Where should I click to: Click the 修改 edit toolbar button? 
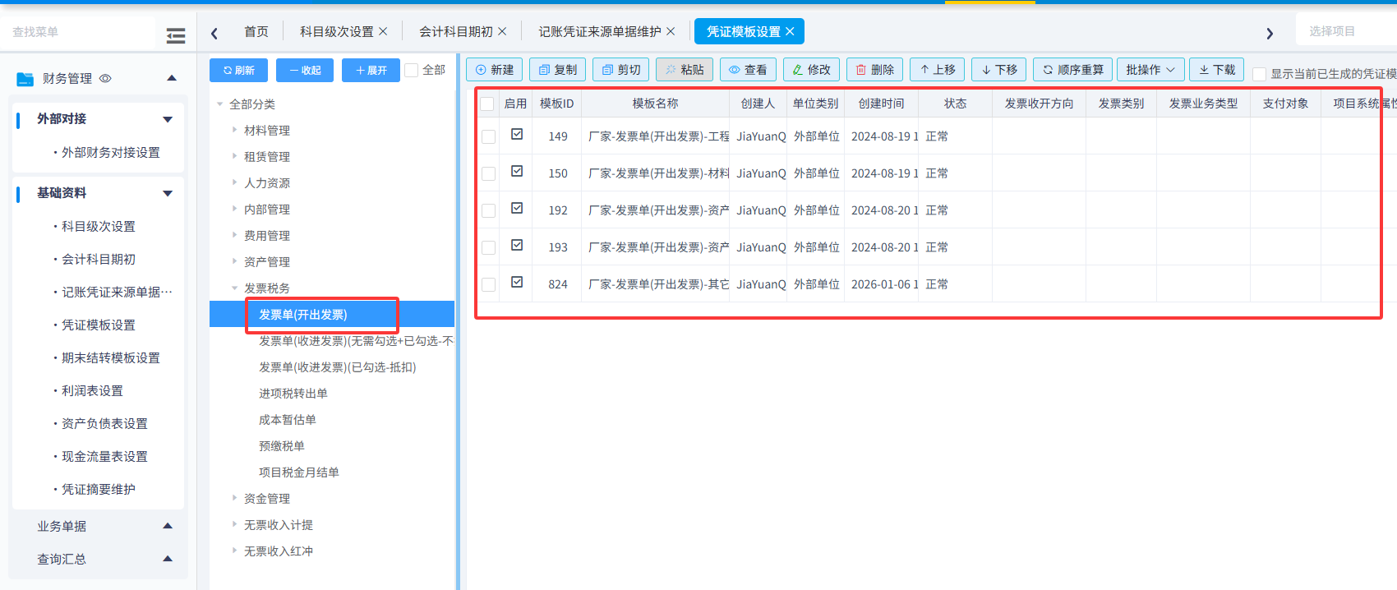811,70
